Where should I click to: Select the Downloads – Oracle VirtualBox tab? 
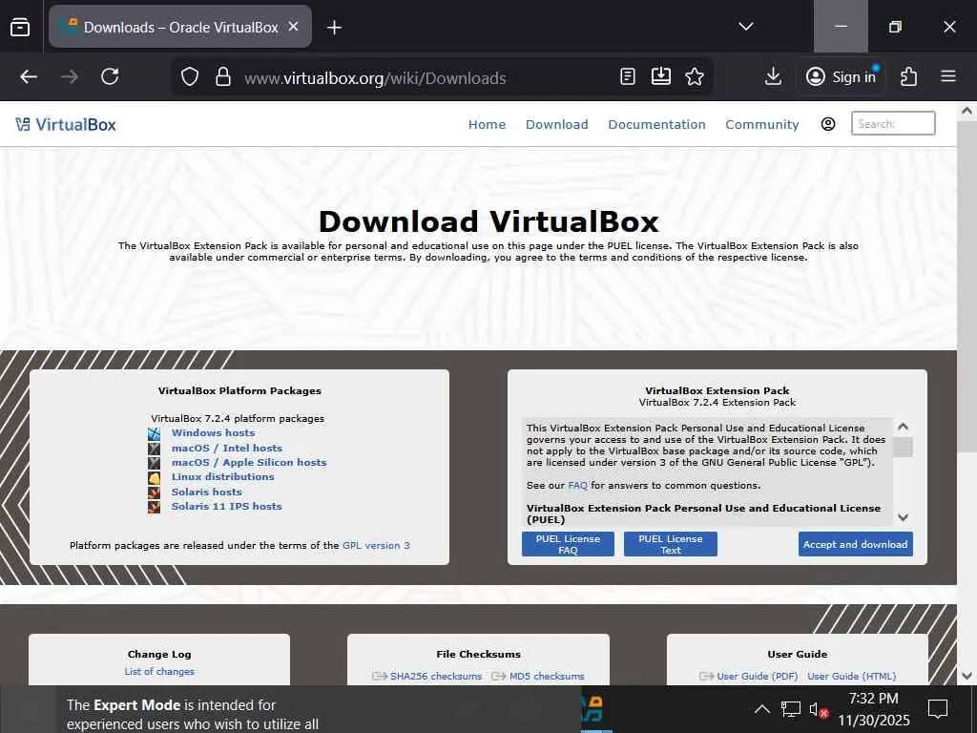[x=180, y=27]
